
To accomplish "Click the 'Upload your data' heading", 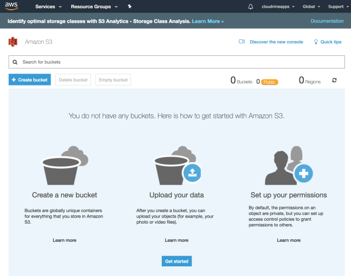I will coord(177,195).
